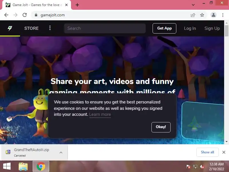Image resolution: width=229 pixels, height=172 pixels.
Task: Open the Windows Start menu
Action: pyautogui.click(x=7, y=166)
